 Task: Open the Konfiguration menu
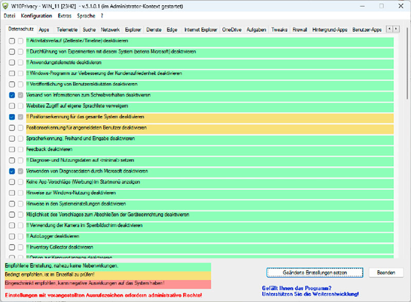point(36,16)
